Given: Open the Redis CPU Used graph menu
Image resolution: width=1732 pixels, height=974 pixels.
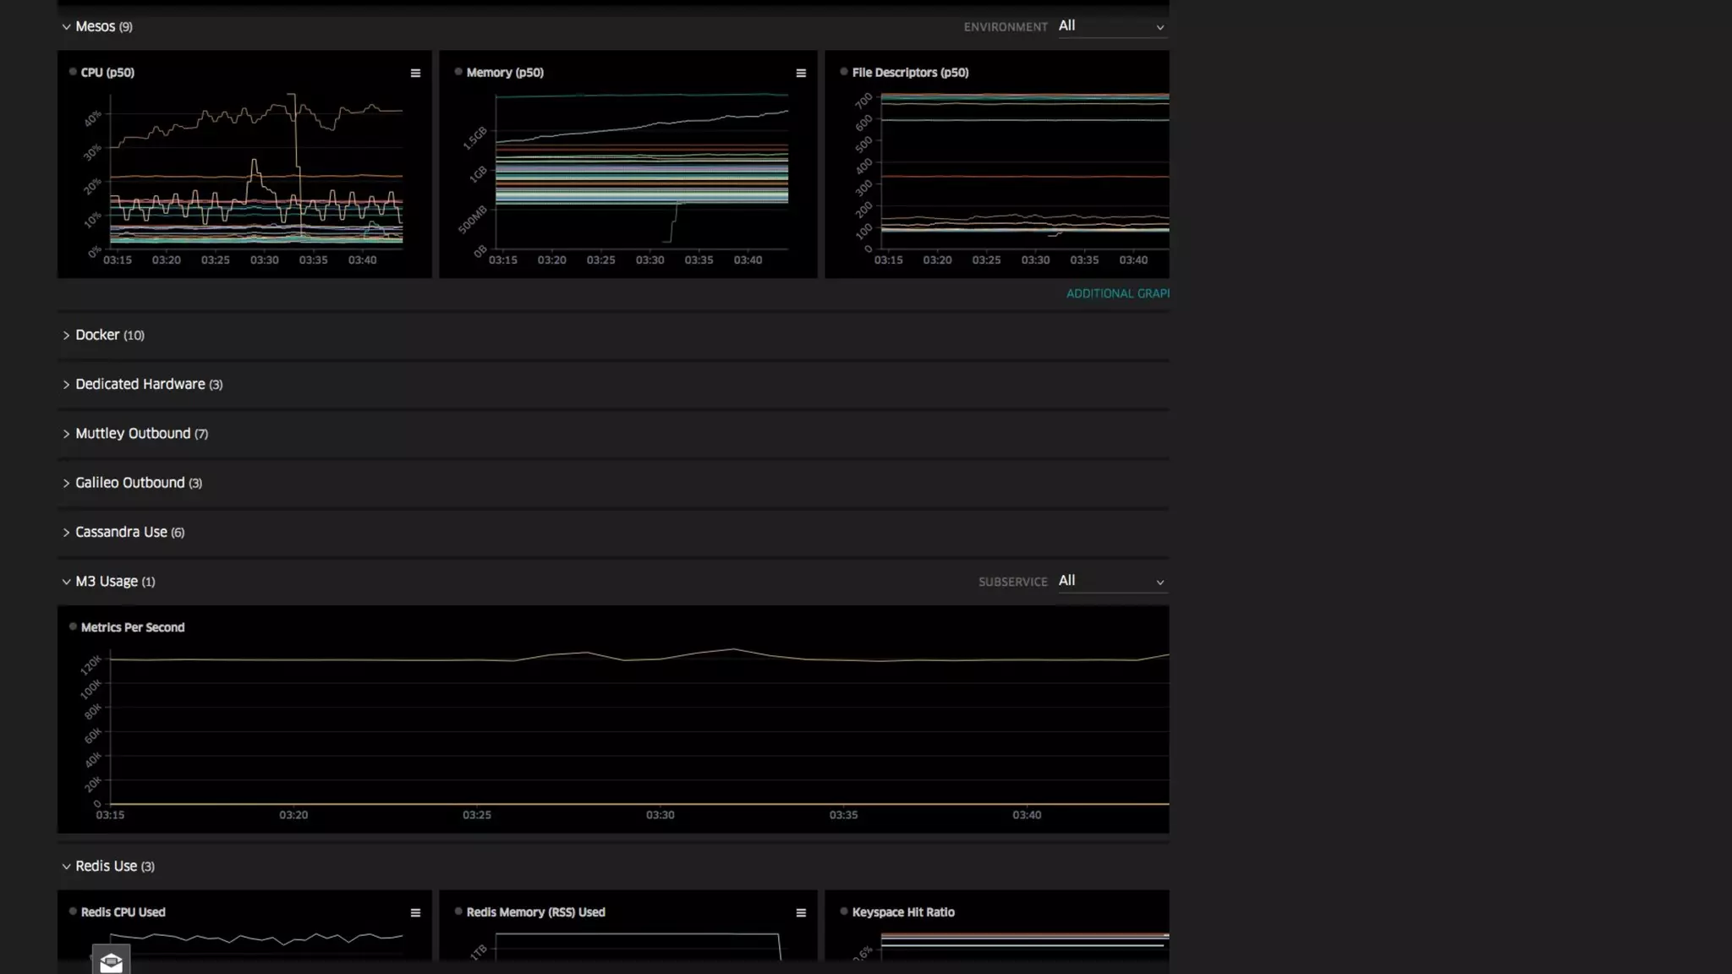Looking at the screenshot, I should [415, 913].
